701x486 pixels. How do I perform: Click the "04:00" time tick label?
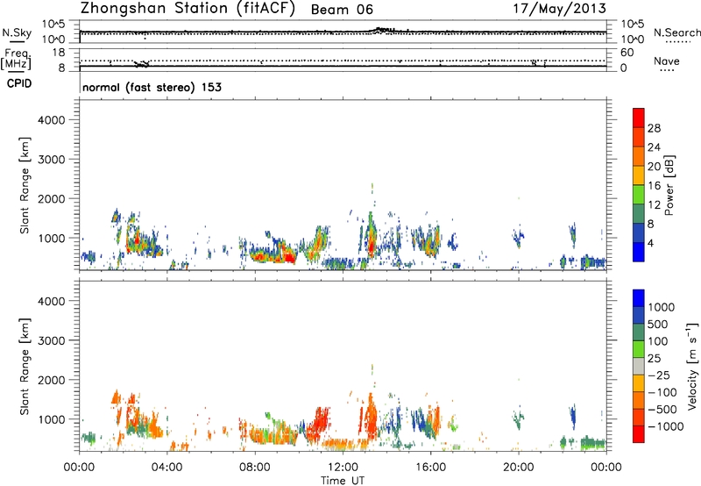pyautogui.click(x=166, y=468)
